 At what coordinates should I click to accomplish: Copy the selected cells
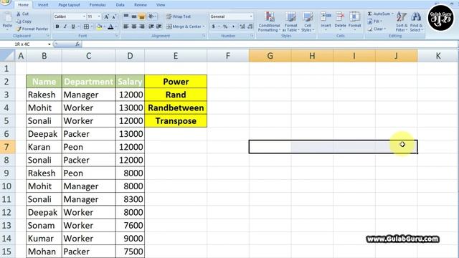(x=24, y=21)
